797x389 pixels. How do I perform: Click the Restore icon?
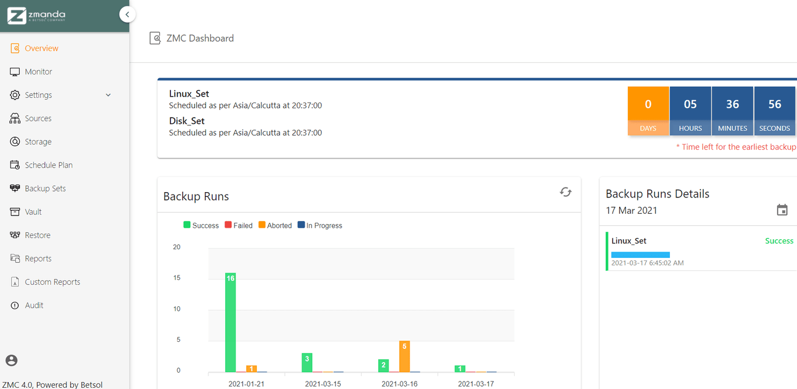click(15, 235)
